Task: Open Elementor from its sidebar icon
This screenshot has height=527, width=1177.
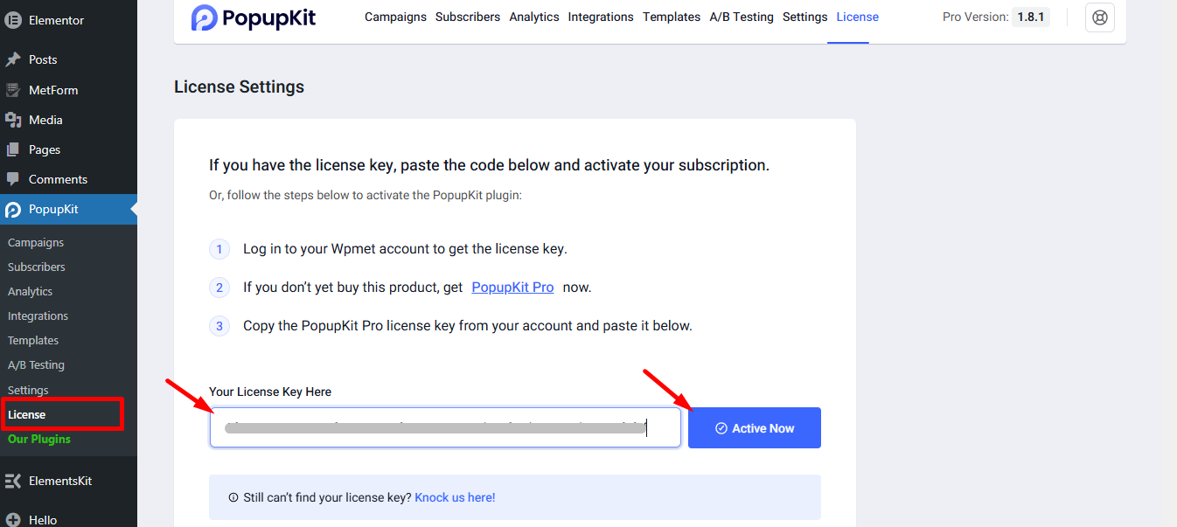Action: (x=13, y=19)
